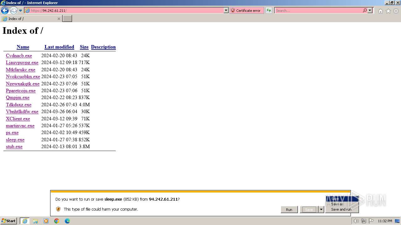Click the Save button in the download bar
Image resolution: width=401 pixels, height=225 pixels.
click(x=309, y=209)
